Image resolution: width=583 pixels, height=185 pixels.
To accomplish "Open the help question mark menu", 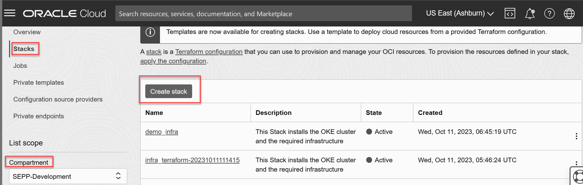I will [x=549, y=13].
